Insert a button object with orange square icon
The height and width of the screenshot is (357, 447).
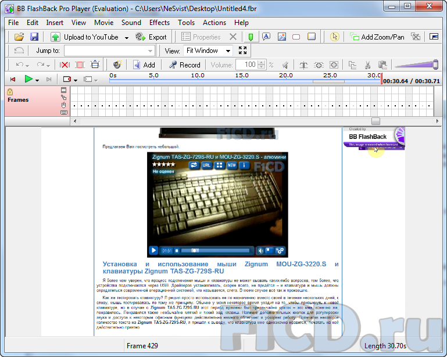[x=312, y=37]
